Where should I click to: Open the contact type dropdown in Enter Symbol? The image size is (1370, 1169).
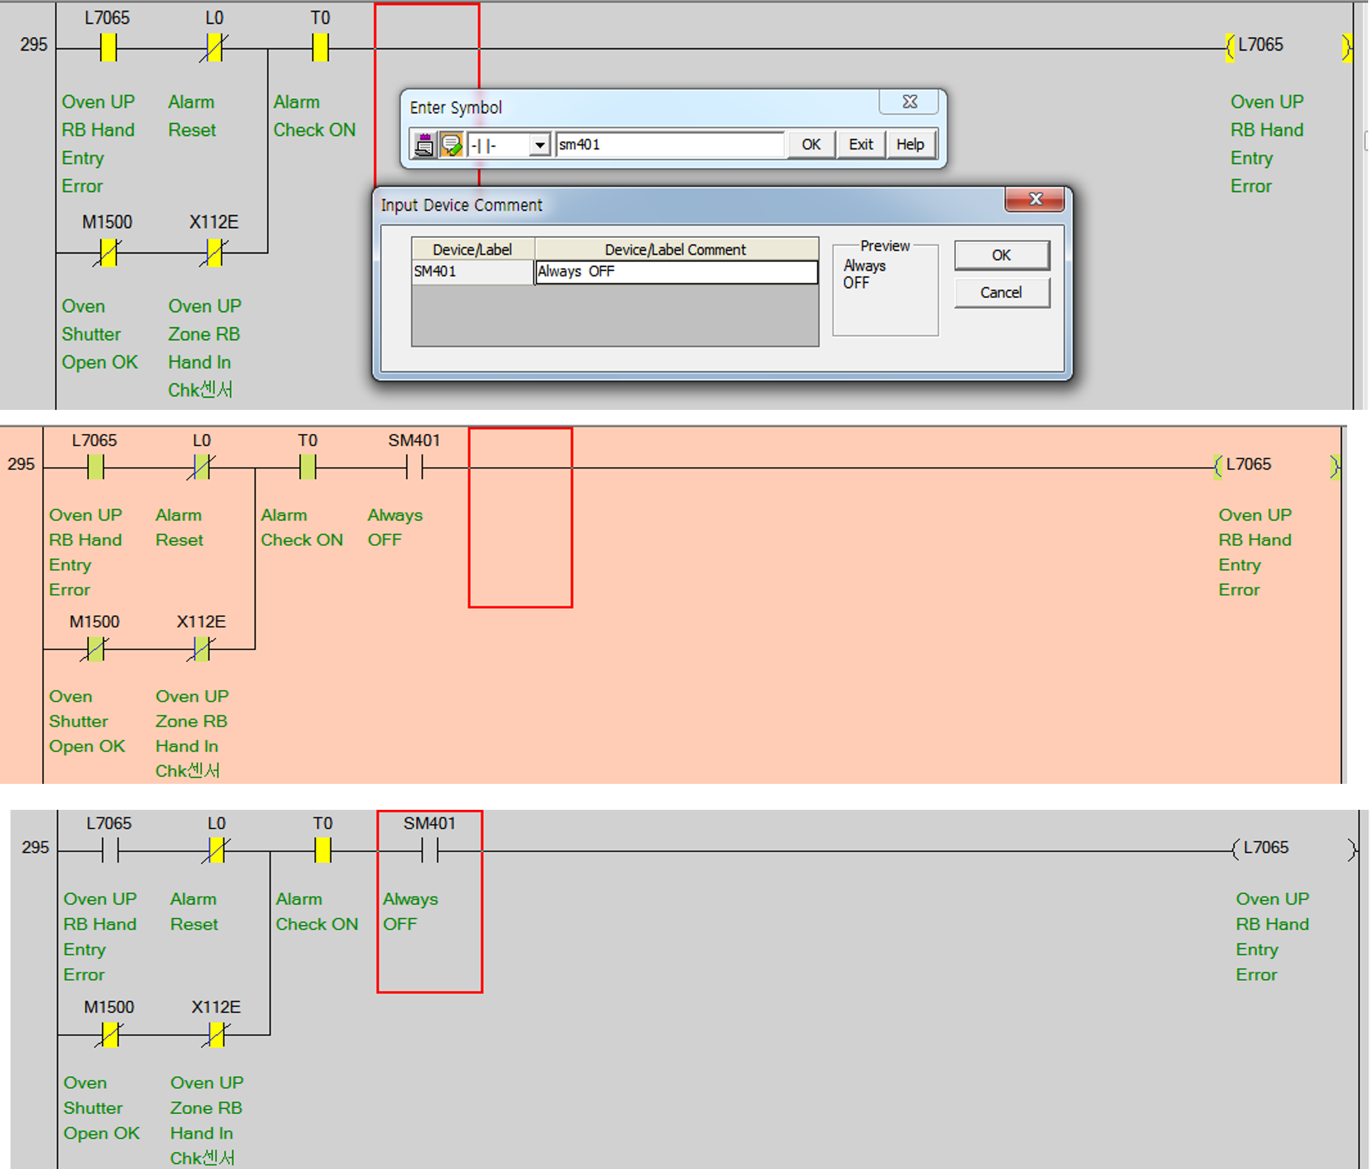point(540,144)
